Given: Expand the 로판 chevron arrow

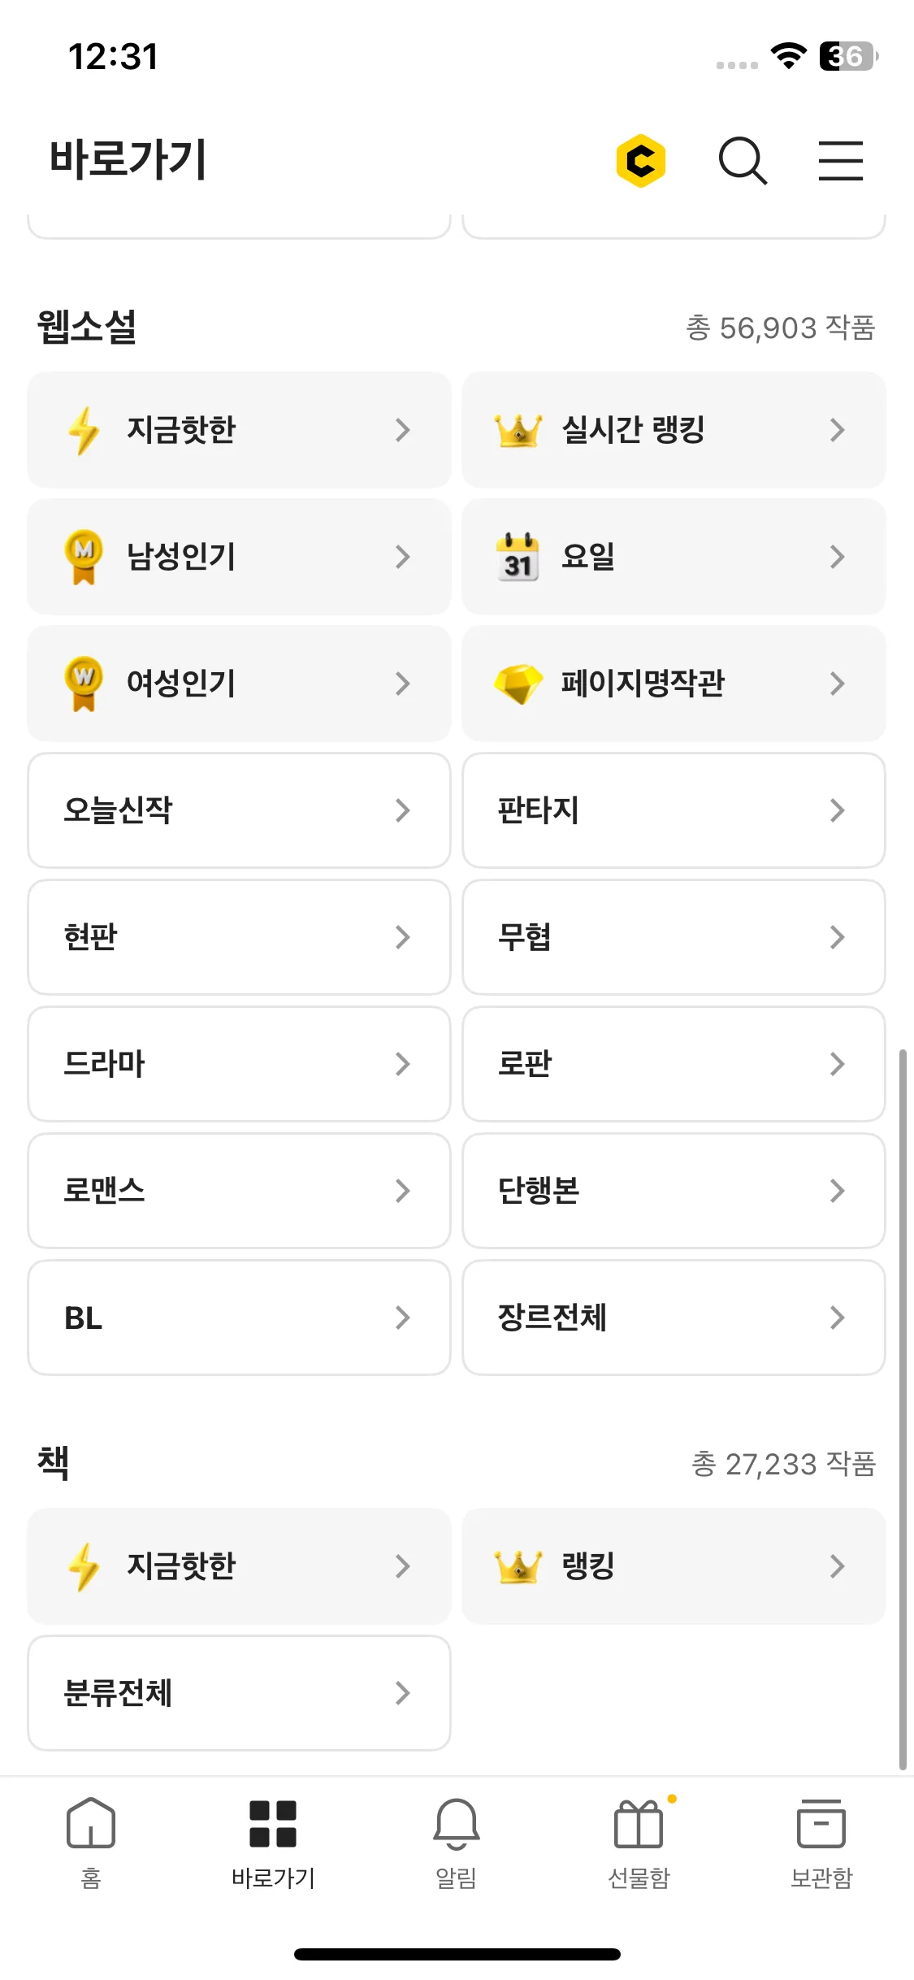Looking at the screenshot, I should tap(838, 1064).
